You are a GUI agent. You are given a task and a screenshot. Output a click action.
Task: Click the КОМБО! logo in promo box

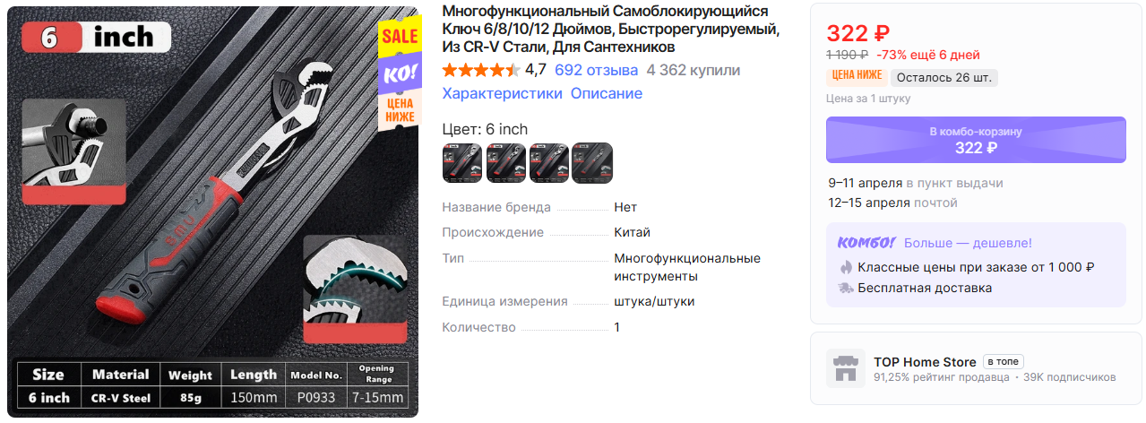[x=866, y=243]
